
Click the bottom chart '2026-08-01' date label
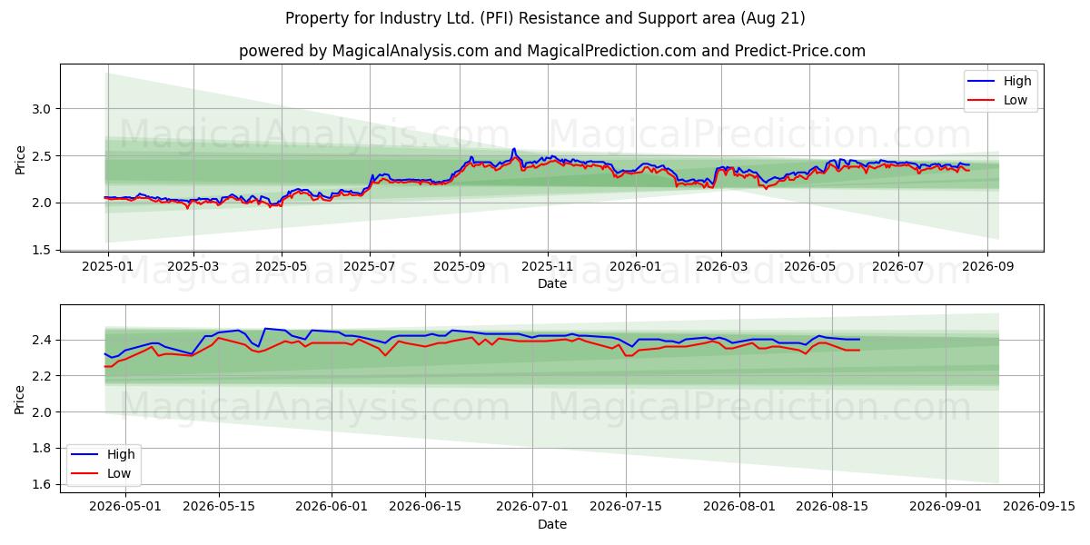[x=739, y=508]
